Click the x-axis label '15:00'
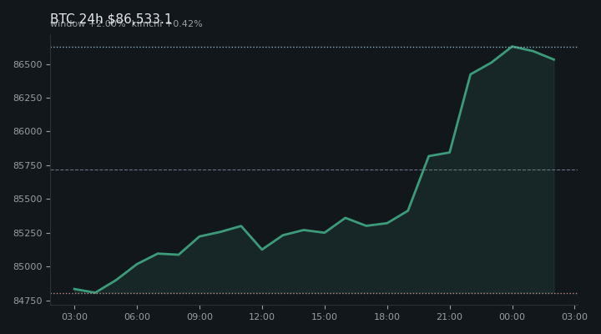601x334 pixels. point(324,316)
